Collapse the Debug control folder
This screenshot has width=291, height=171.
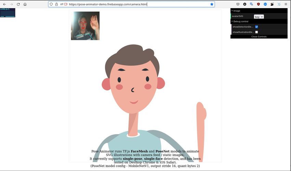[x=241, y=22]
